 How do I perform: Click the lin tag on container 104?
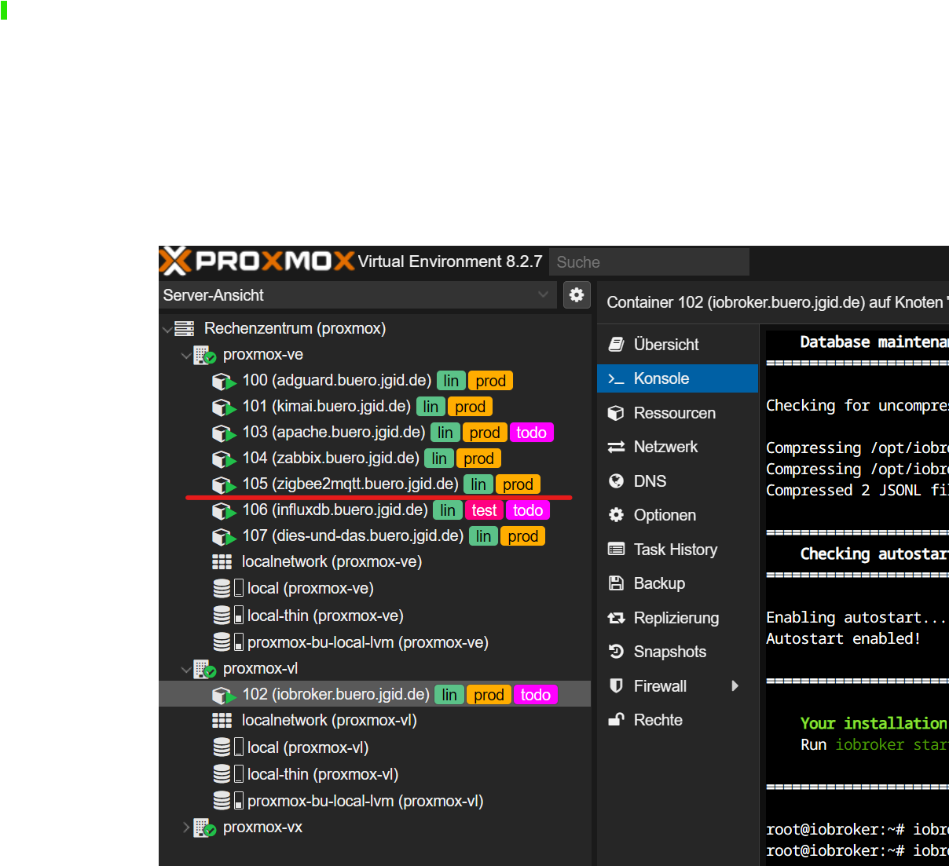coord(439,459)
